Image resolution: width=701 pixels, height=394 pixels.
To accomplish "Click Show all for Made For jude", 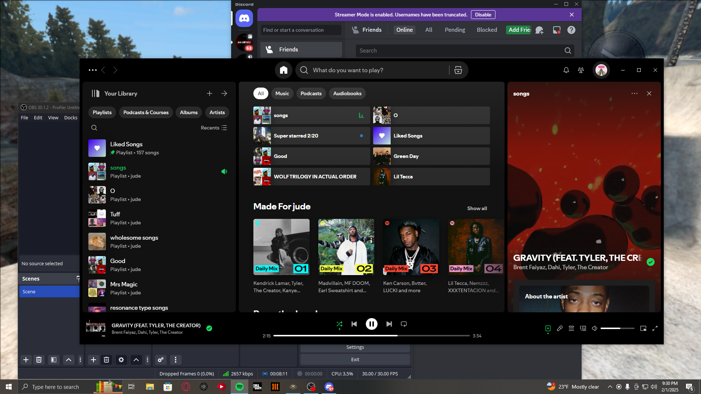I will [x=477, y=208].
